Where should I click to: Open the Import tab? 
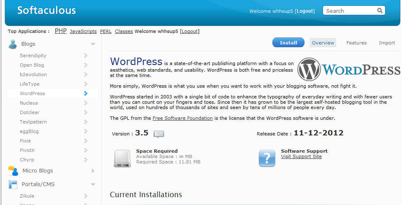387,43
